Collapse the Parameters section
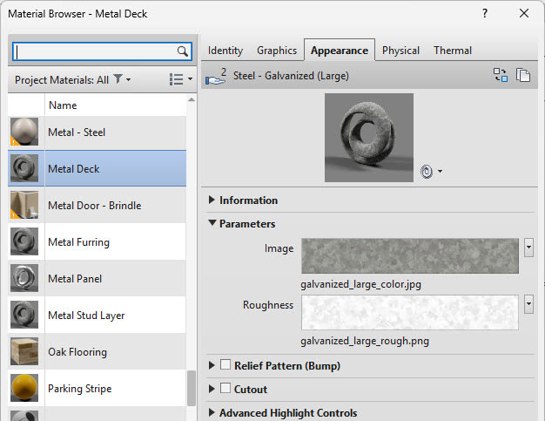545x421 pixels. pos(212,222)
